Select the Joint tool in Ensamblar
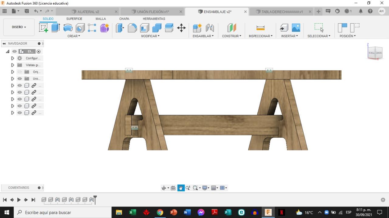Screen dimensions: 389x218 [x=210, y=28]
